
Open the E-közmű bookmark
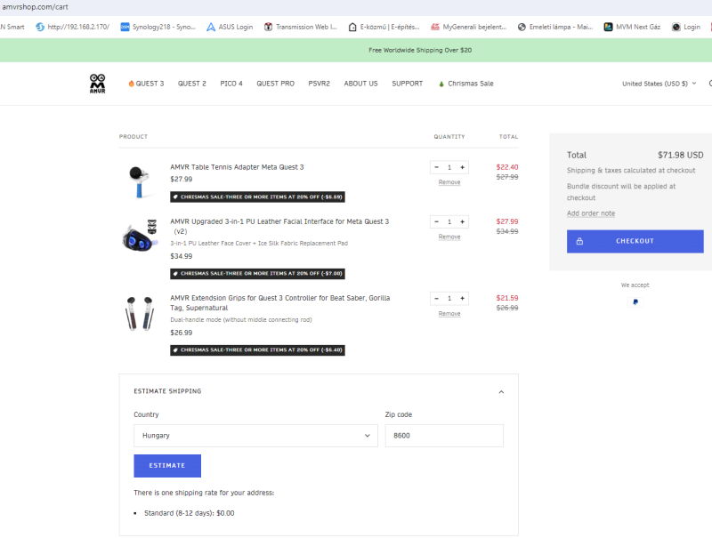[x=384, y=27]
